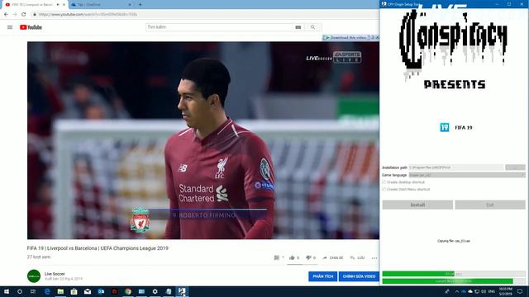
Task: Click the YouTube search magnifier button
Action: pos(312,27)
